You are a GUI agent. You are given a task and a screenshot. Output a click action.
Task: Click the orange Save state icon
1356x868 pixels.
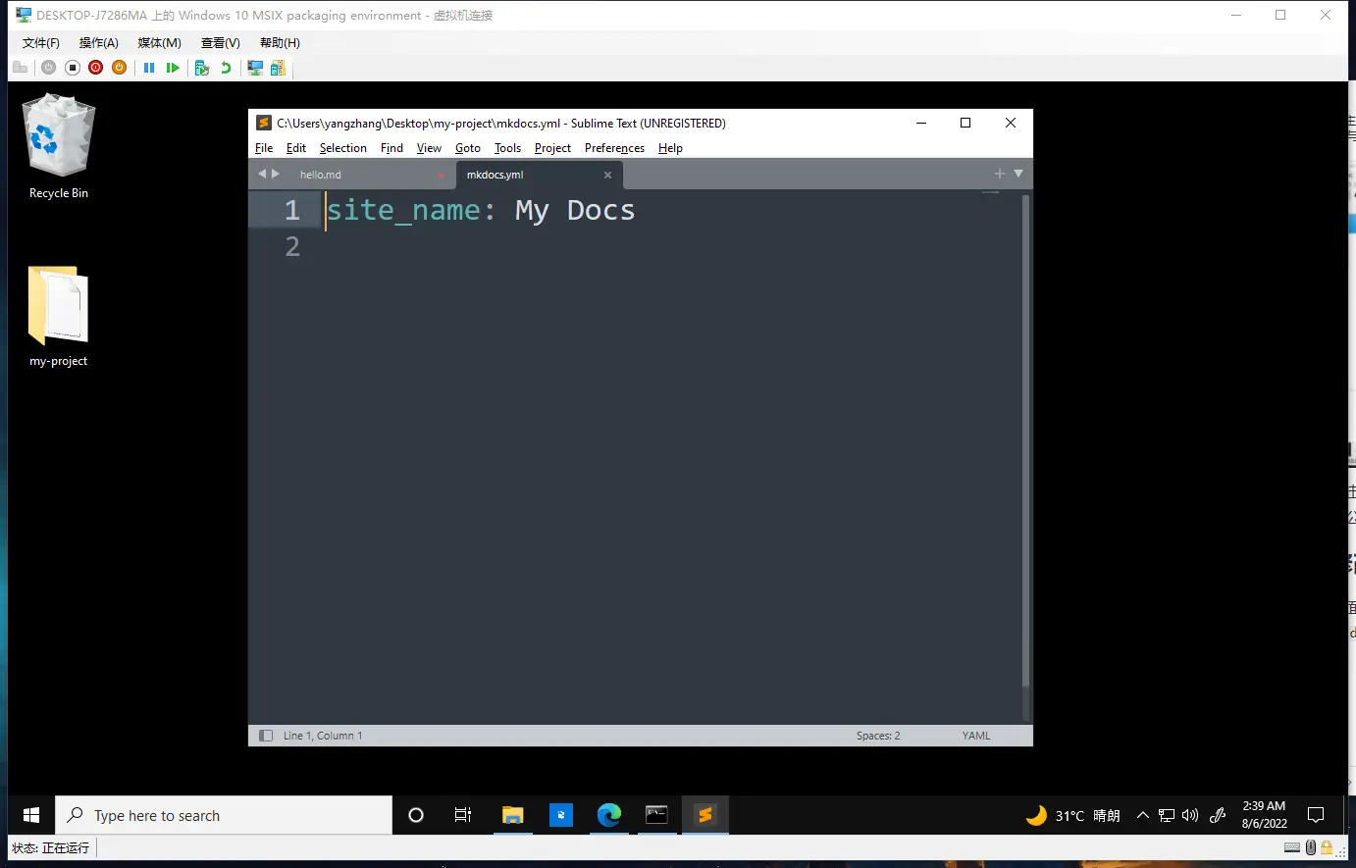click(119, 68)
